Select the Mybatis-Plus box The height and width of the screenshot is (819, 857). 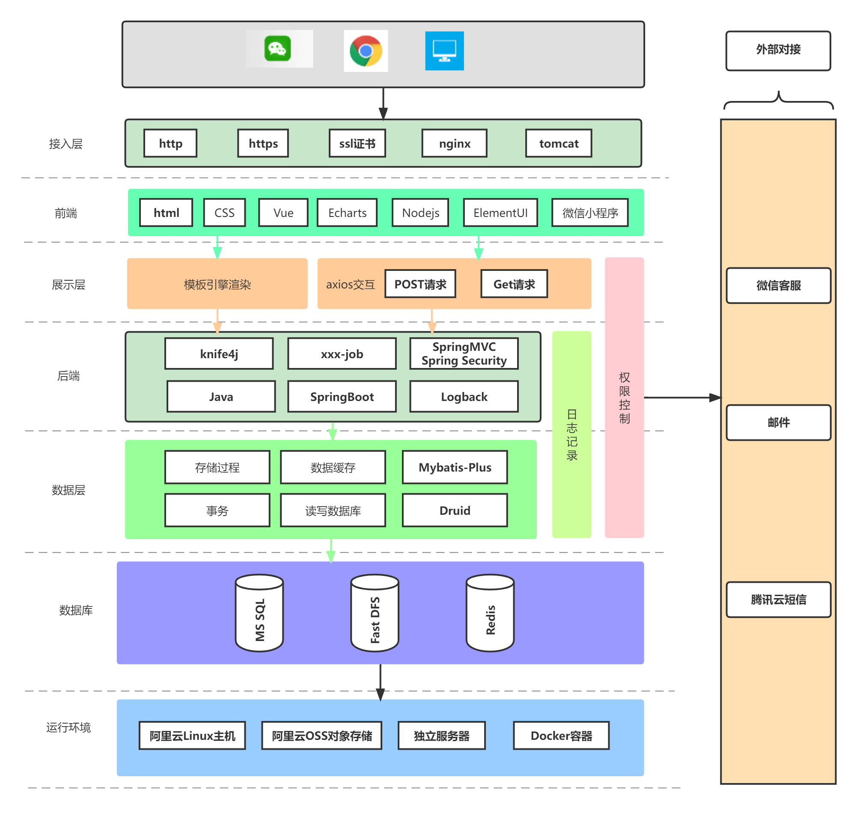pos(455,467)
